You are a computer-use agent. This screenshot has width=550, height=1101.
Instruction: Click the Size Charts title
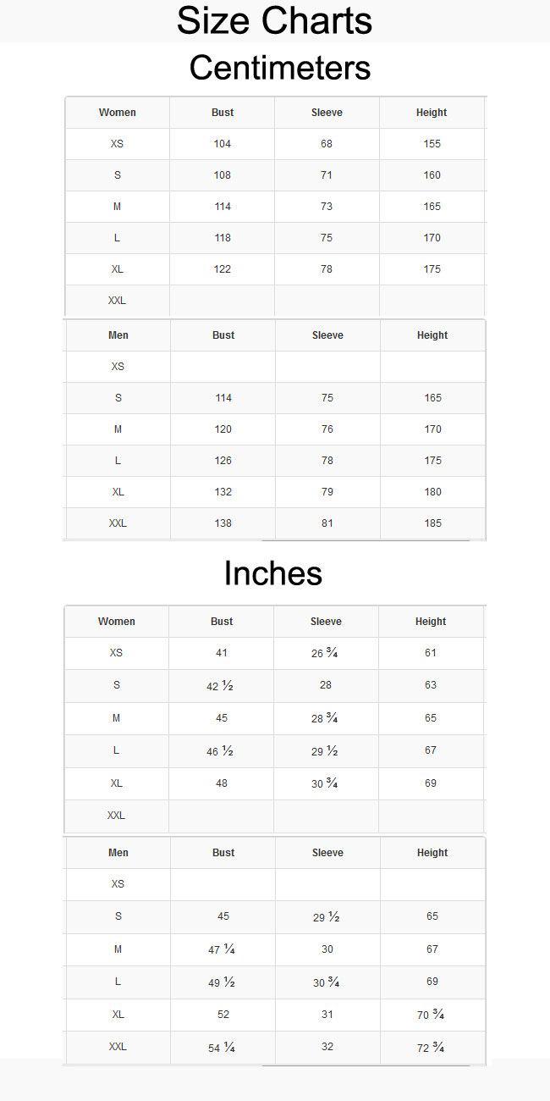click(274, 20)
